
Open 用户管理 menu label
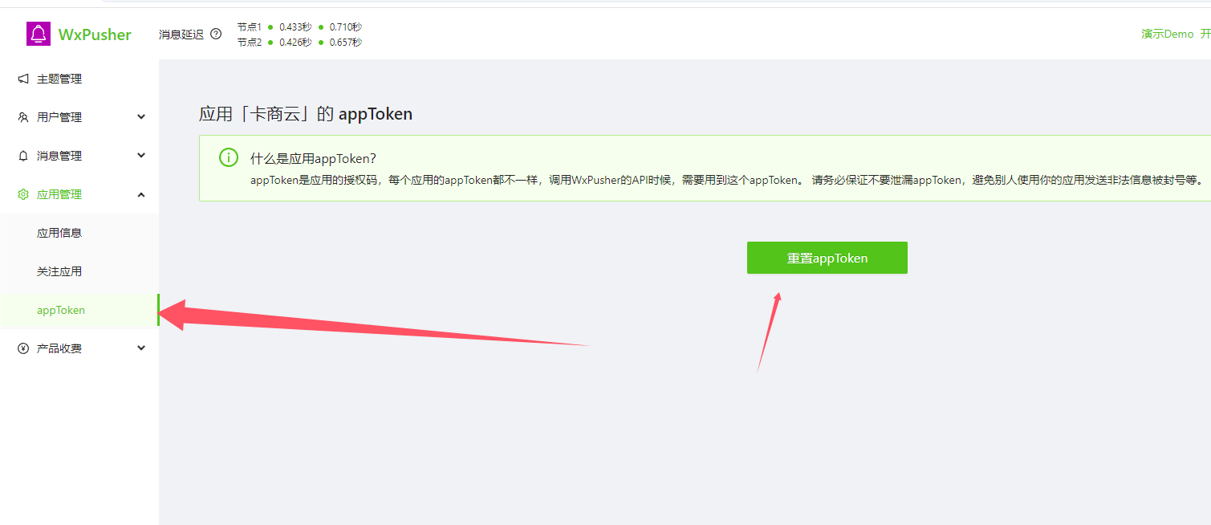pyautogui.click(x=59, y=117)
